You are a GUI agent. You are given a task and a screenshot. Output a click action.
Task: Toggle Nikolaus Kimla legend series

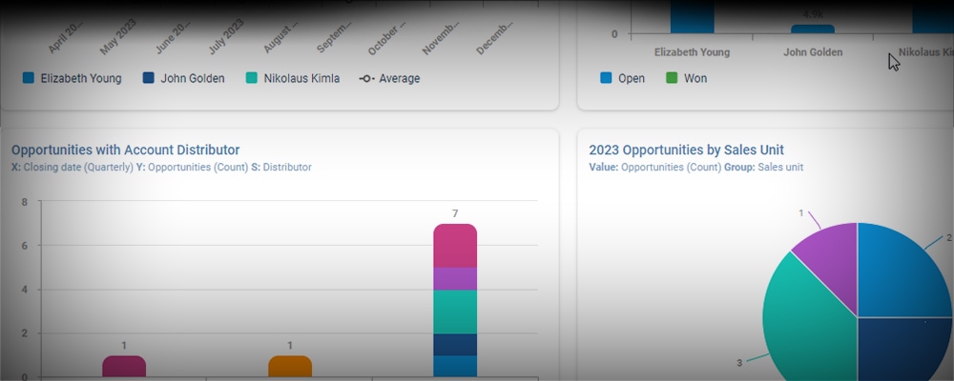[293, 78]
